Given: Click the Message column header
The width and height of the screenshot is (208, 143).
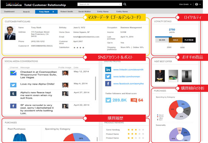Looking at the screenshot, I should coord(25,67).
